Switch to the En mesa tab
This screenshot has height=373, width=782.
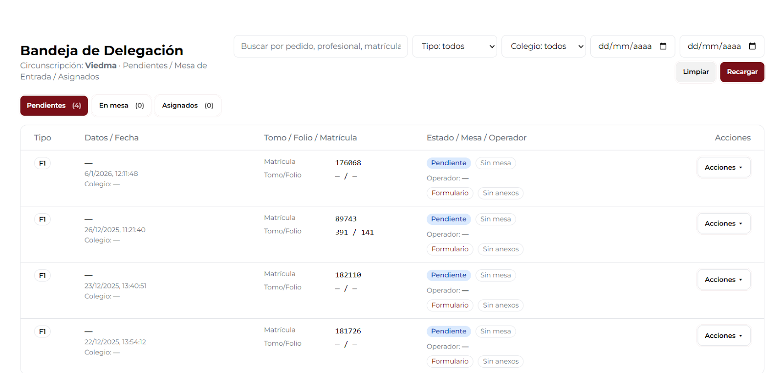(x=121, y=106)
